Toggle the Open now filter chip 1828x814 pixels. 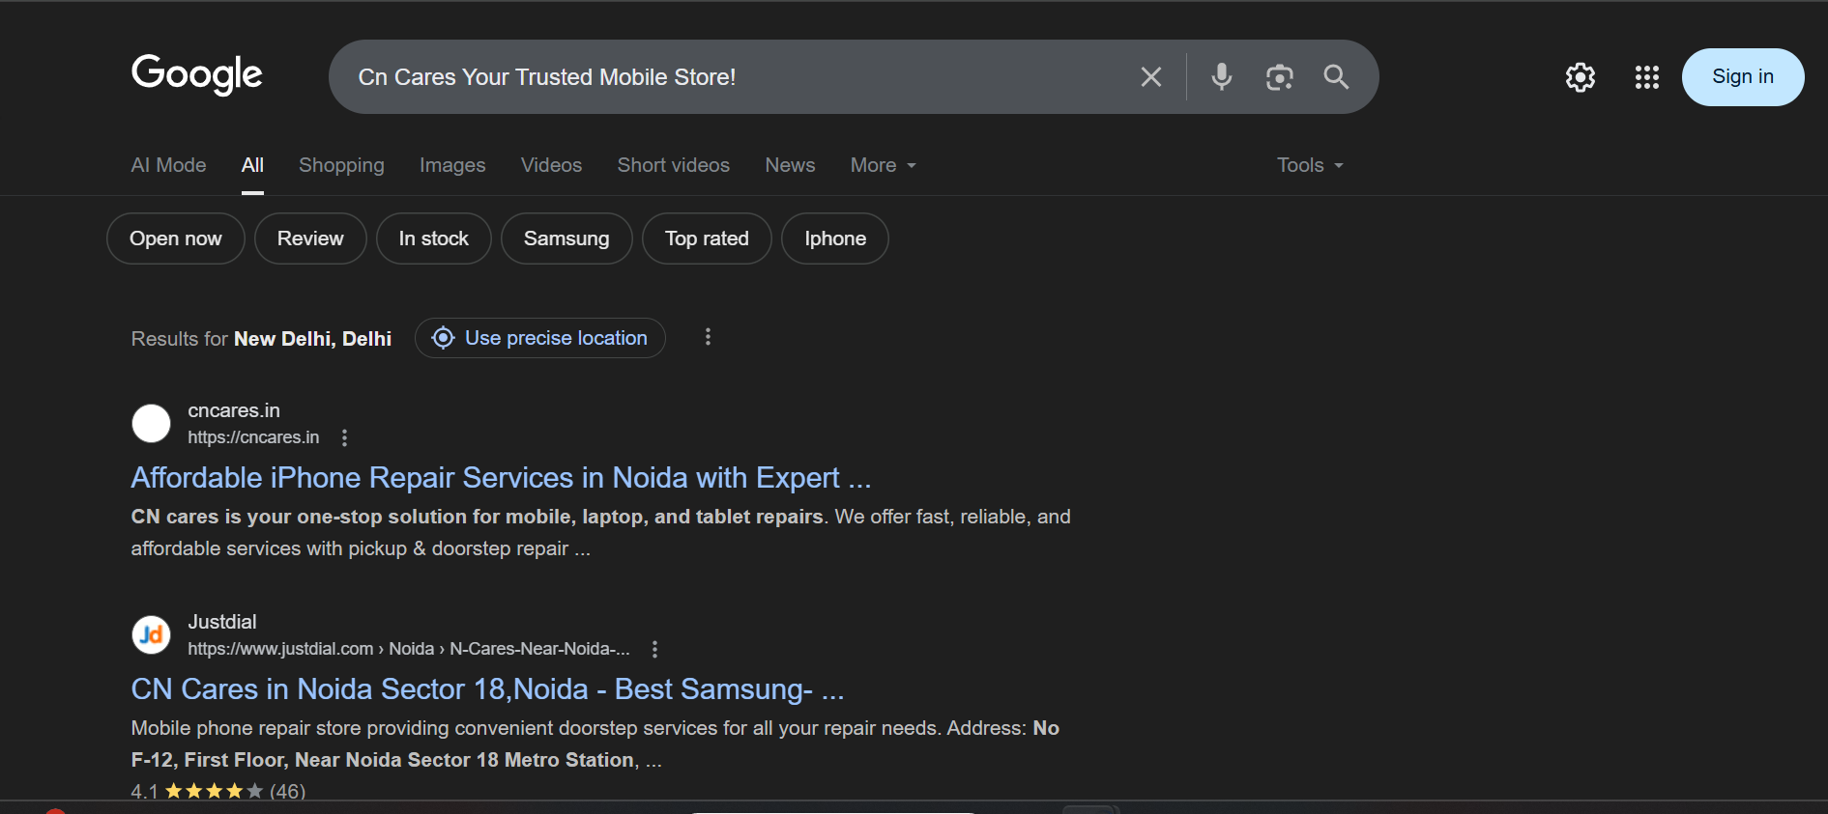click(x=176, y=239)
